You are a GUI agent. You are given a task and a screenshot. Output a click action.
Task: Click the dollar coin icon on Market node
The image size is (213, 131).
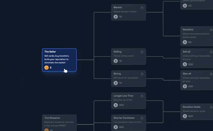pyautogui.click(x=116, y=17)
